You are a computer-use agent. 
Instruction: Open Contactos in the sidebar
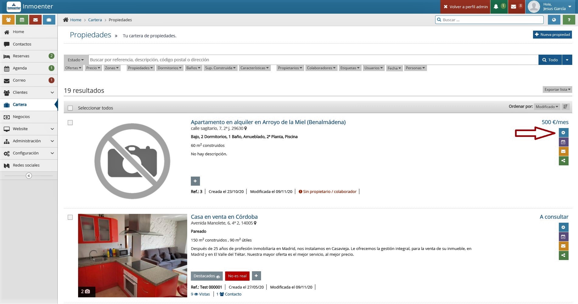pos(29,44)
